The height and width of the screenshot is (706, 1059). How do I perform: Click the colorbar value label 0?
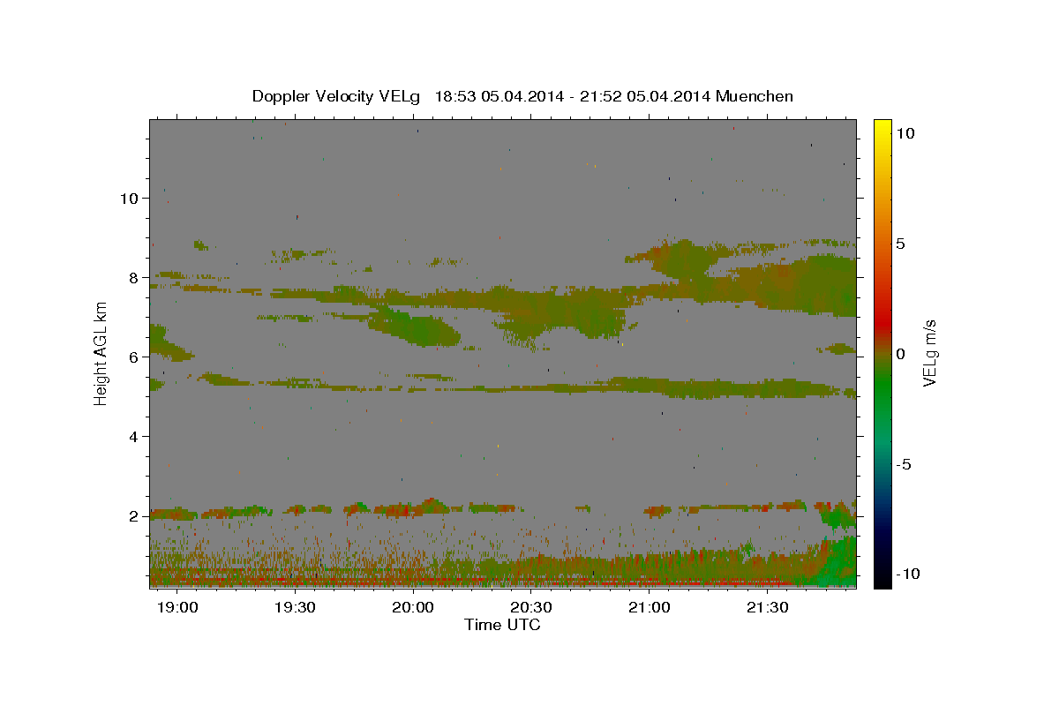click(902, 354)
